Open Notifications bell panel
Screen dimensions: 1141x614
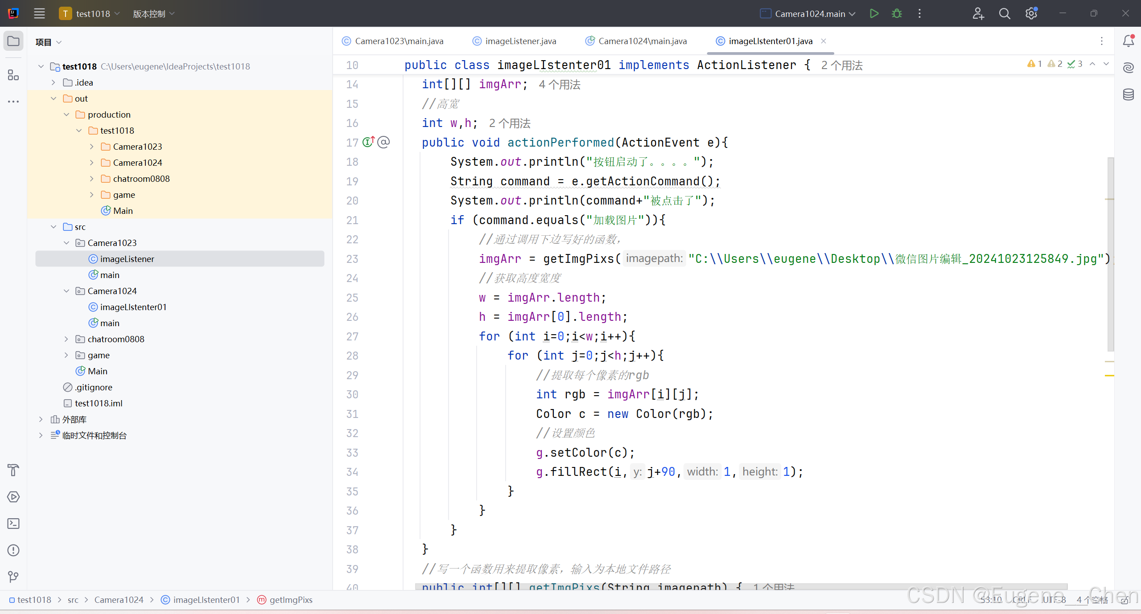click(1128, 41)
